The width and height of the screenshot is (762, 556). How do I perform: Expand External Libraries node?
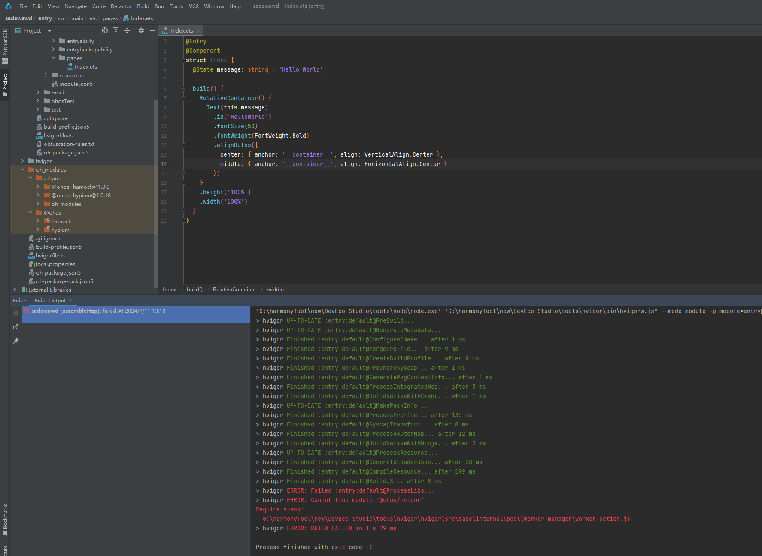(x=15, y=290)
